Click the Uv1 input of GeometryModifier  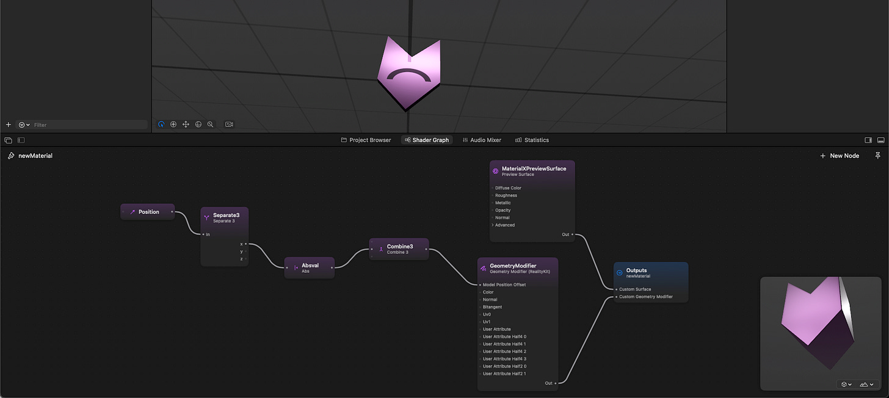click(486, 322)
